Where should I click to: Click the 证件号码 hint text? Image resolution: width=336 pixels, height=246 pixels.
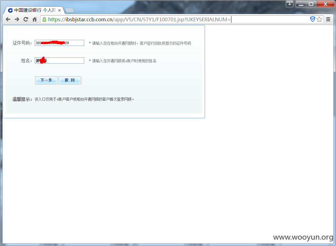(x=141, y=43)
